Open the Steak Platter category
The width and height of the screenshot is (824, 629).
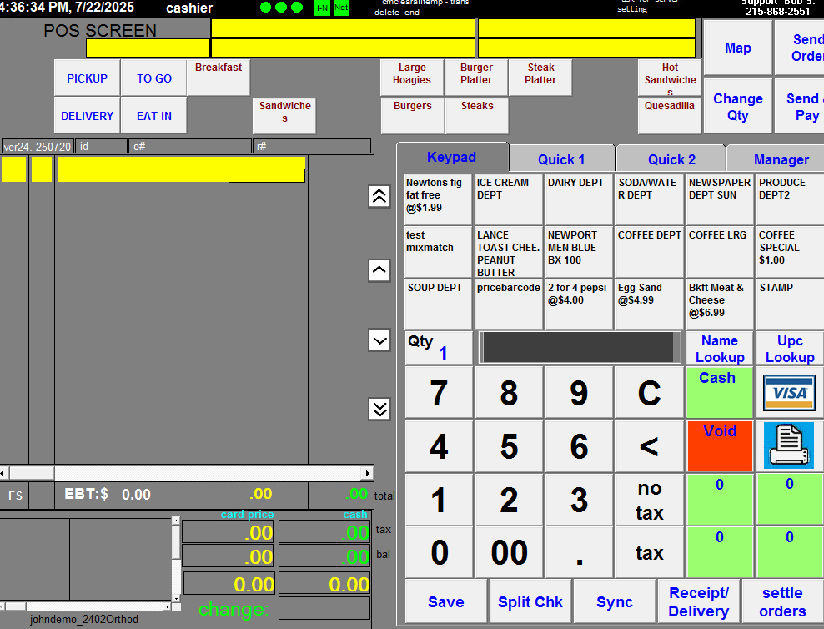(540, 78)
